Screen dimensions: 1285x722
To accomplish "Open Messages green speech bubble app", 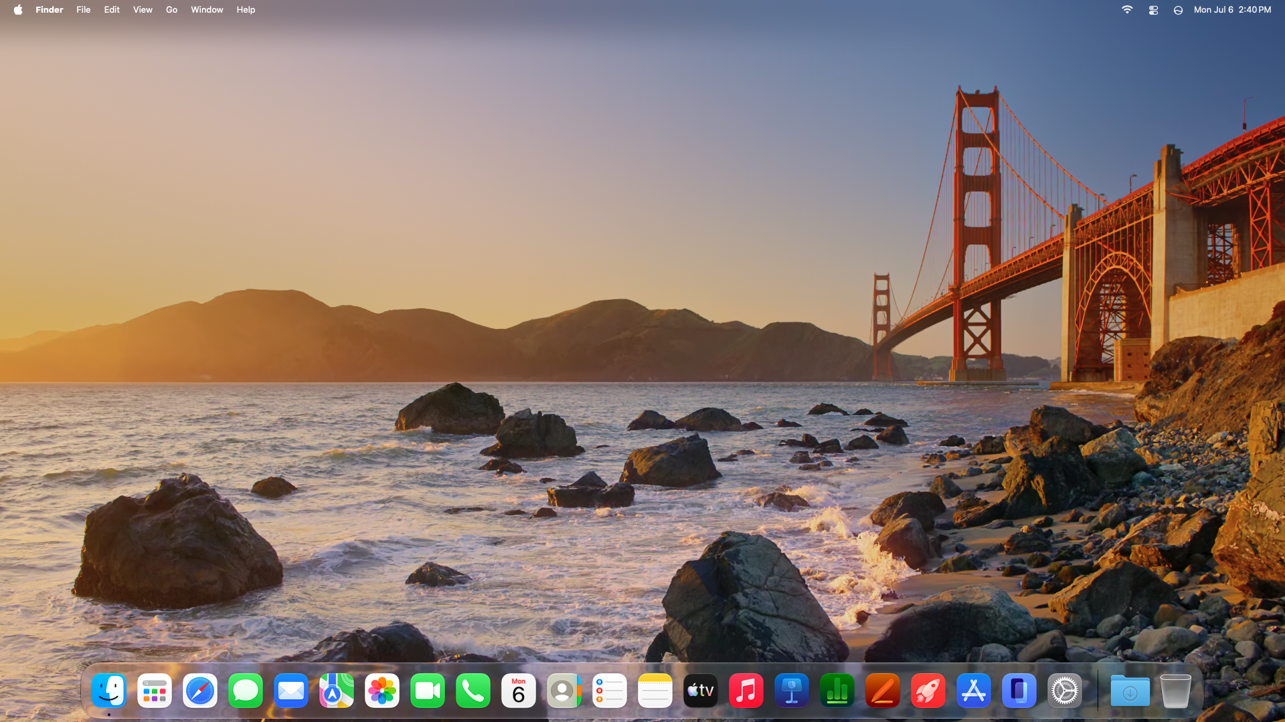I will (x=246, y=691).
